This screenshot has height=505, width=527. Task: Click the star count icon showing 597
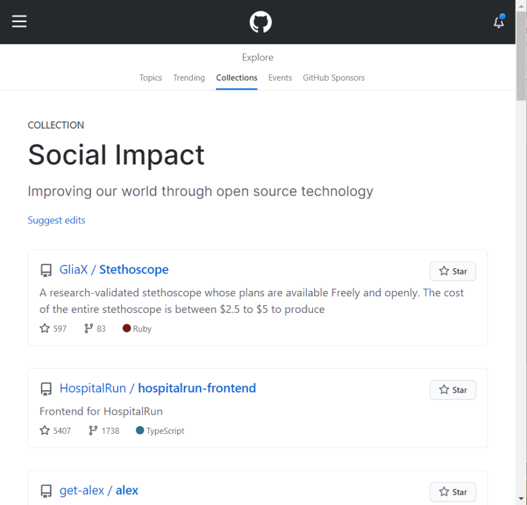(45, 328)
